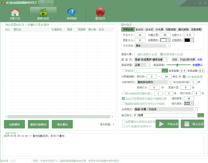Click the 加载素材 button

pyautogui.click(x=15, y=124)
